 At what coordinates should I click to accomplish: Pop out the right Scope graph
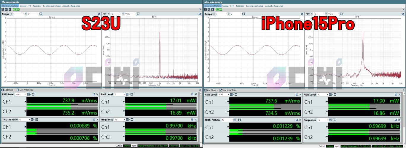click(302, 14)
